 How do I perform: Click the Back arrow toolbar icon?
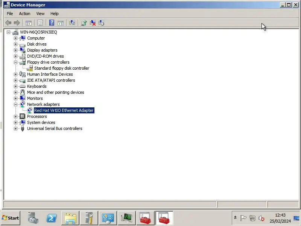pos(8,23)
